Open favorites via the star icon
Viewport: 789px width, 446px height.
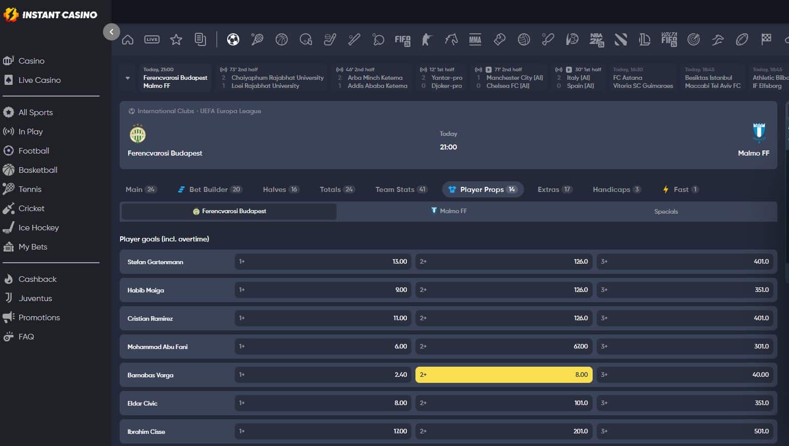(x=176, y=39)
